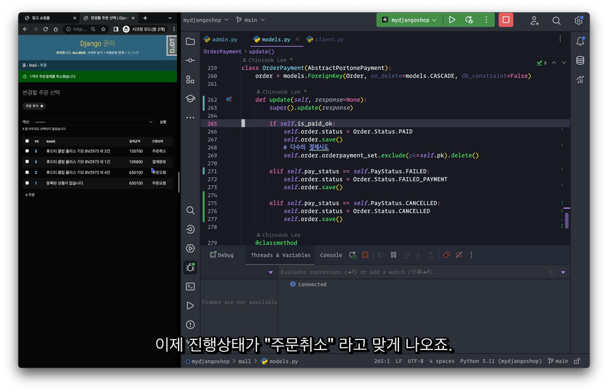The height and width of the screenshot is (392, 608).
Task: Check the order row with PK 2
Action: [27, 172]
